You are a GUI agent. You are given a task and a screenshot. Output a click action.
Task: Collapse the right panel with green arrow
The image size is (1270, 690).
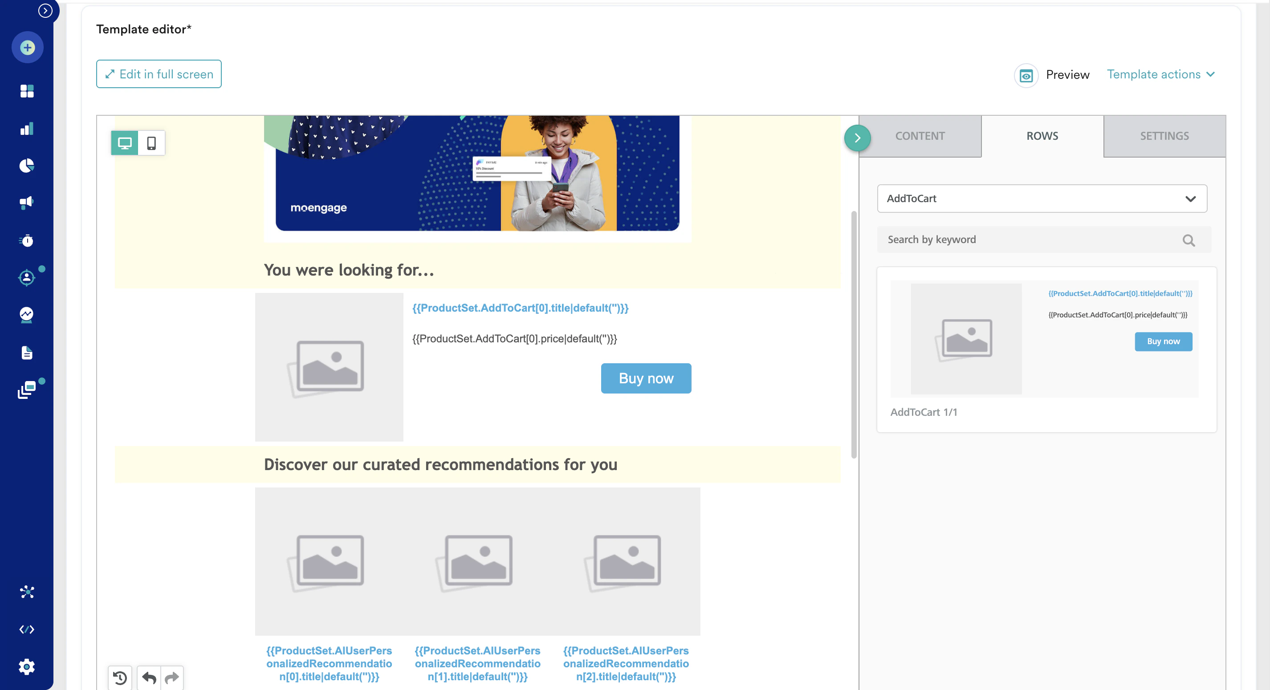[x=857, y=138]
